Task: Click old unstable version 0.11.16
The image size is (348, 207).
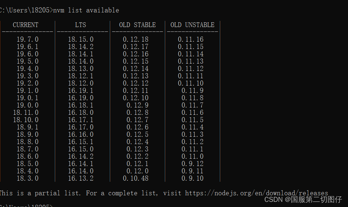Action: coord(191,39)
